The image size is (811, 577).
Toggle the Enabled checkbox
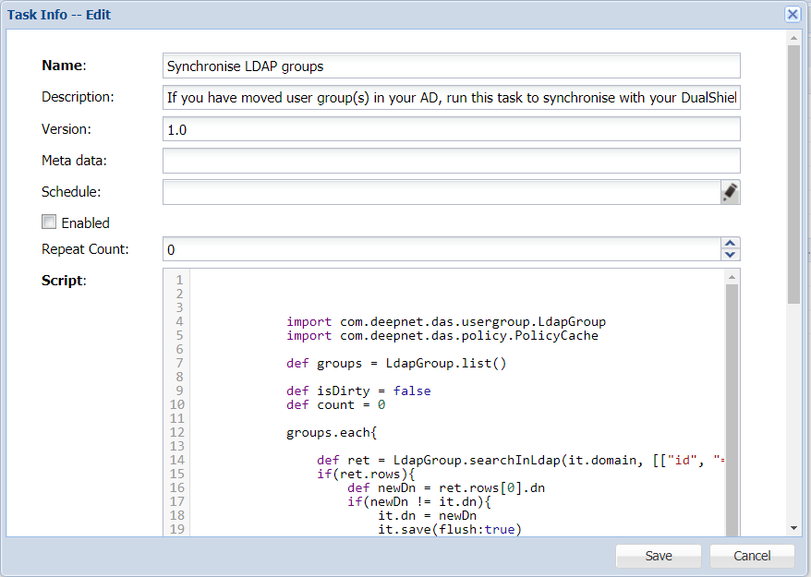(49, 222)
